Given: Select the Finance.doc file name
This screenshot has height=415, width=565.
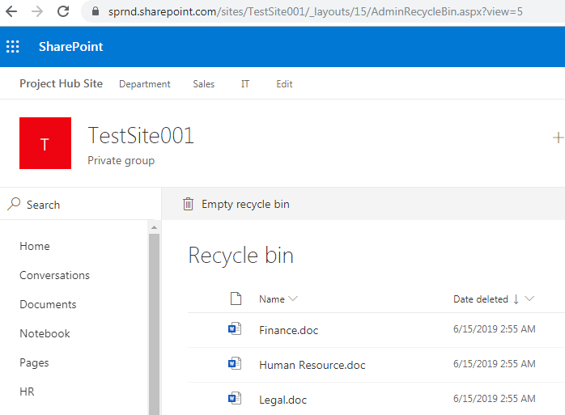Looking at the screenshot, I should [x=289, y=330].
